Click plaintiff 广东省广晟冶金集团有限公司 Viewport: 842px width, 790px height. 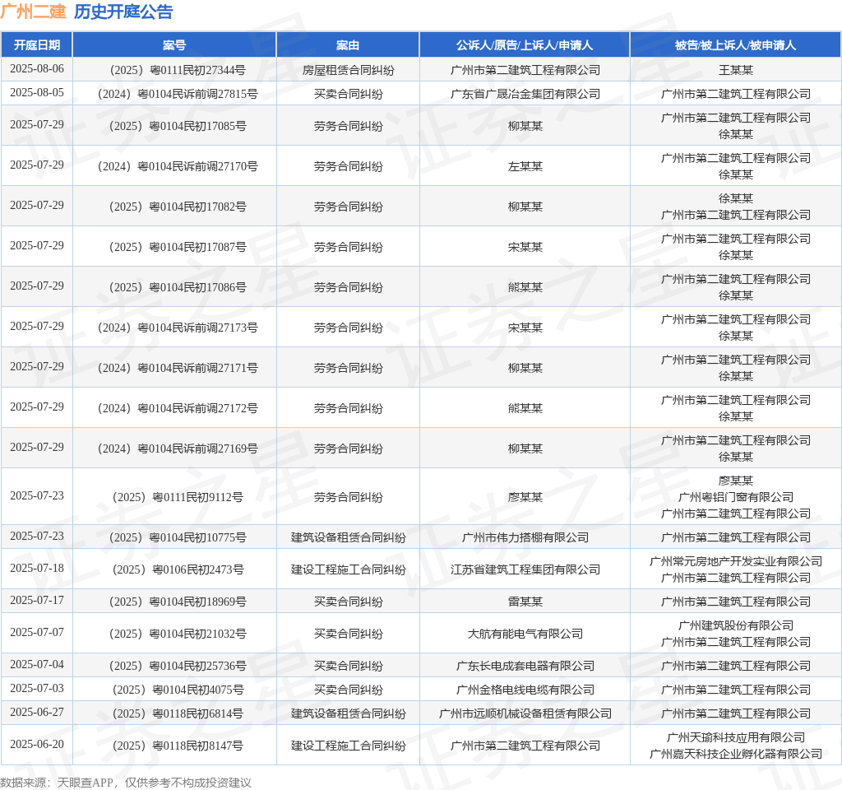click(525, 94)
